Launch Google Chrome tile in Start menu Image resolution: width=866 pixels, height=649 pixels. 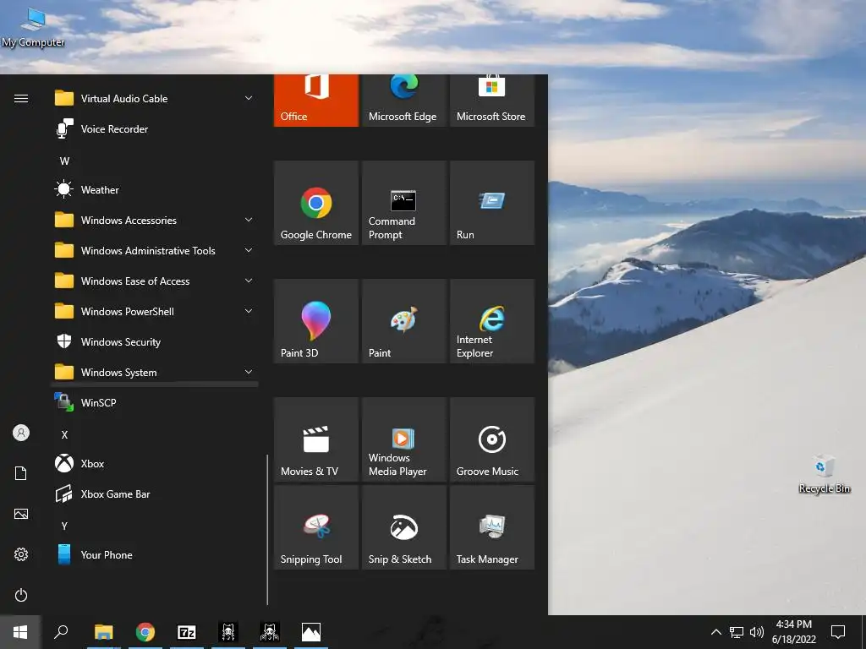tap(316, 203)
